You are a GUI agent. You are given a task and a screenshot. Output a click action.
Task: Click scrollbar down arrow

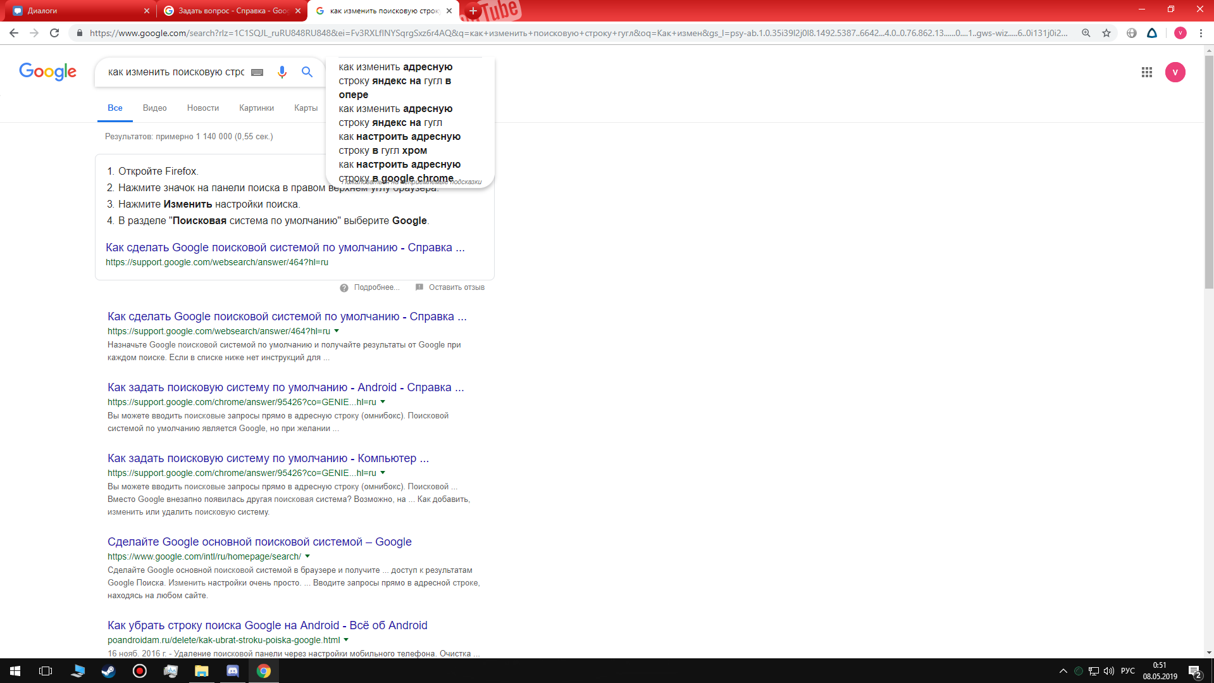point(1209,653)
